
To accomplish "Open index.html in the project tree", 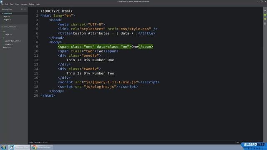I will point(7,47).
